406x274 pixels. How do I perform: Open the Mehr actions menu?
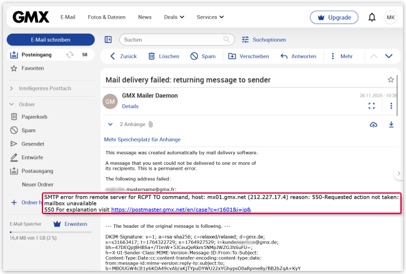(342, 56)
